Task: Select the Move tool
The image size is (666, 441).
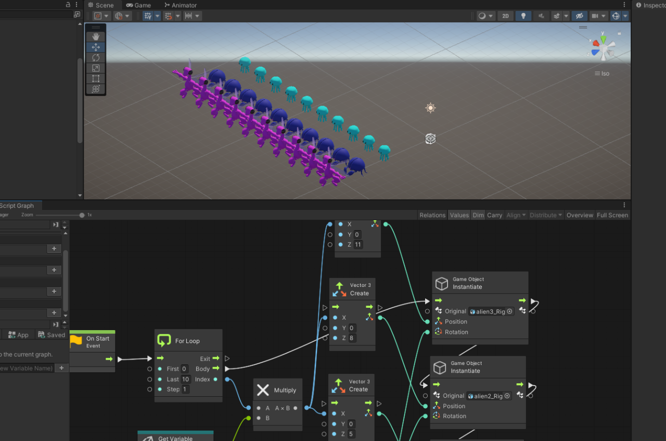Action: (x=96, y=47)
